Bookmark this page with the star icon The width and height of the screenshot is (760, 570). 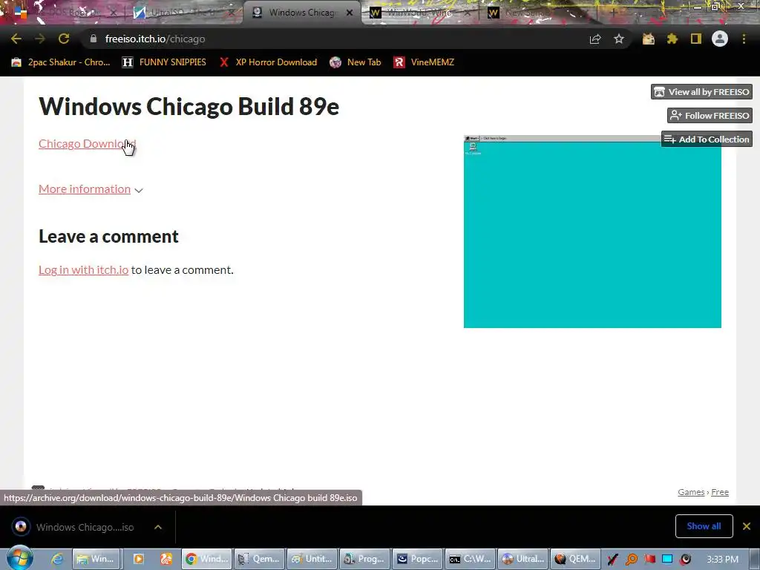pos(619,39)
